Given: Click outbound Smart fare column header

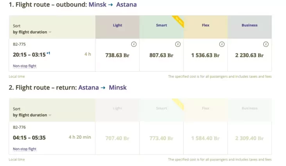Looking at the screenshot, I should point(161,25).
